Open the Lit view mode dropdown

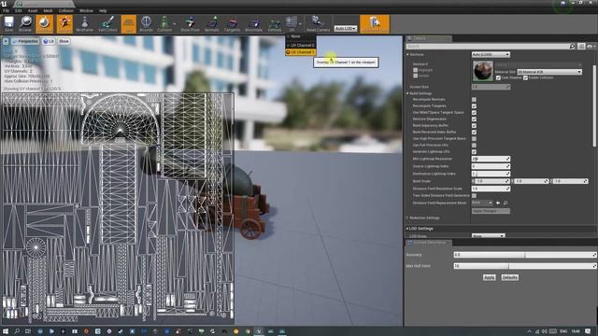click(49, 41)
